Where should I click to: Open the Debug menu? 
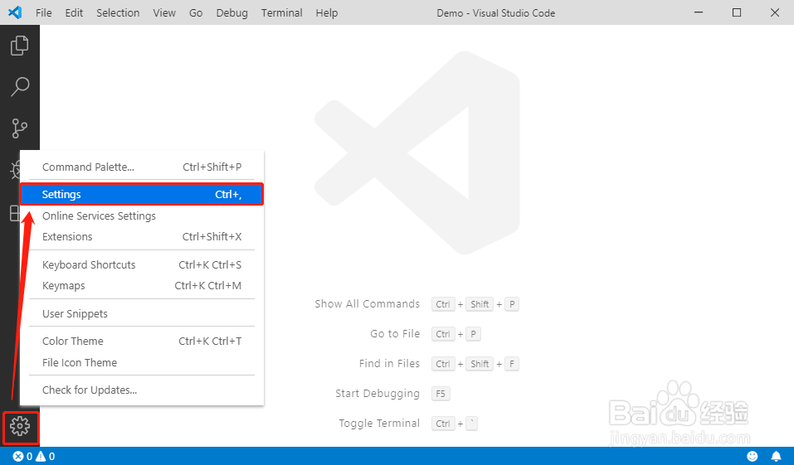(232, 12)
